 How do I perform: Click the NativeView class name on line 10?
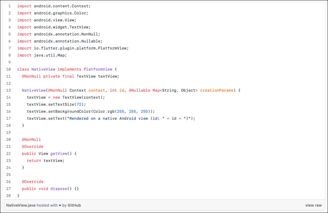[43, 69]
